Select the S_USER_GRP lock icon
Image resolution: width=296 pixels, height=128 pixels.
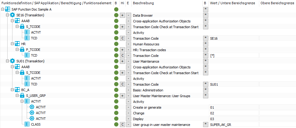tap(22, 96)
